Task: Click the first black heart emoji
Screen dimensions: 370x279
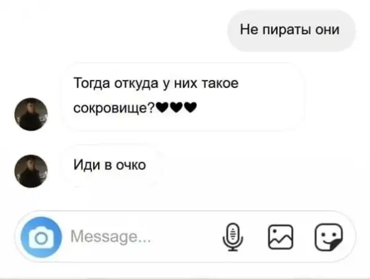Action: click(162, 108)
